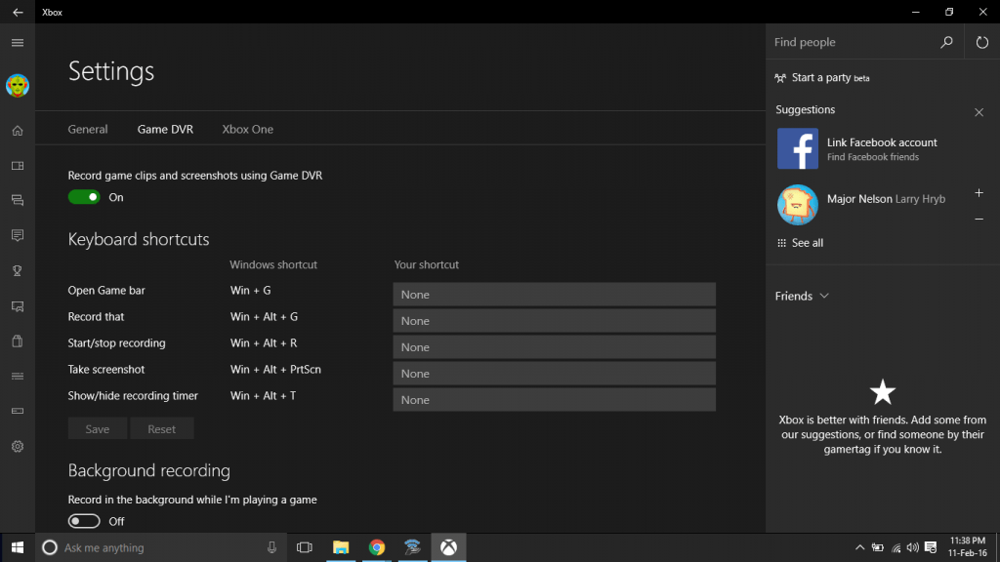Viewport: 1000px width, 562px height.
Task: Switch to the Xbox One tab
Action: click(x=247, y=130)
